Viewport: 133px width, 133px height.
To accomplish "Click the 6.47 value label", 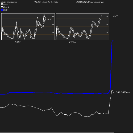I will (x=115, y=16).
